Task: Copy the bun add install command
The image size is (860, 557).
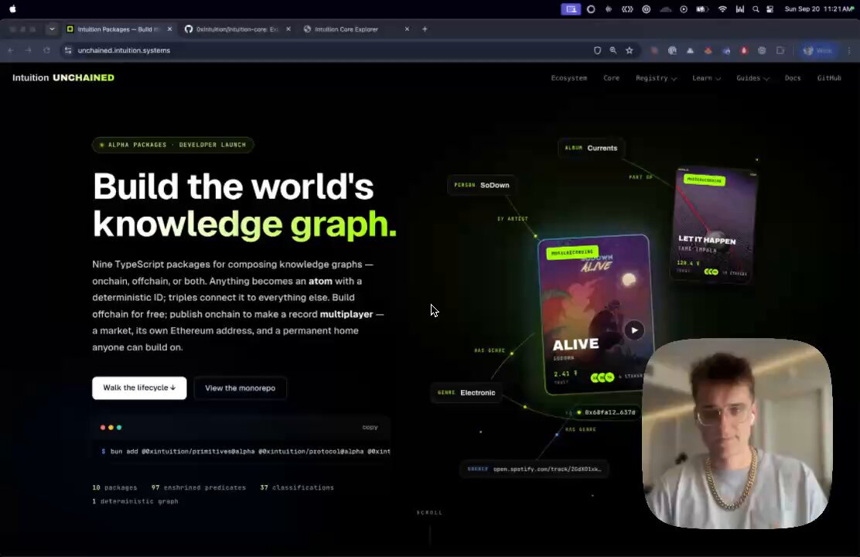Action: [370, 427]
